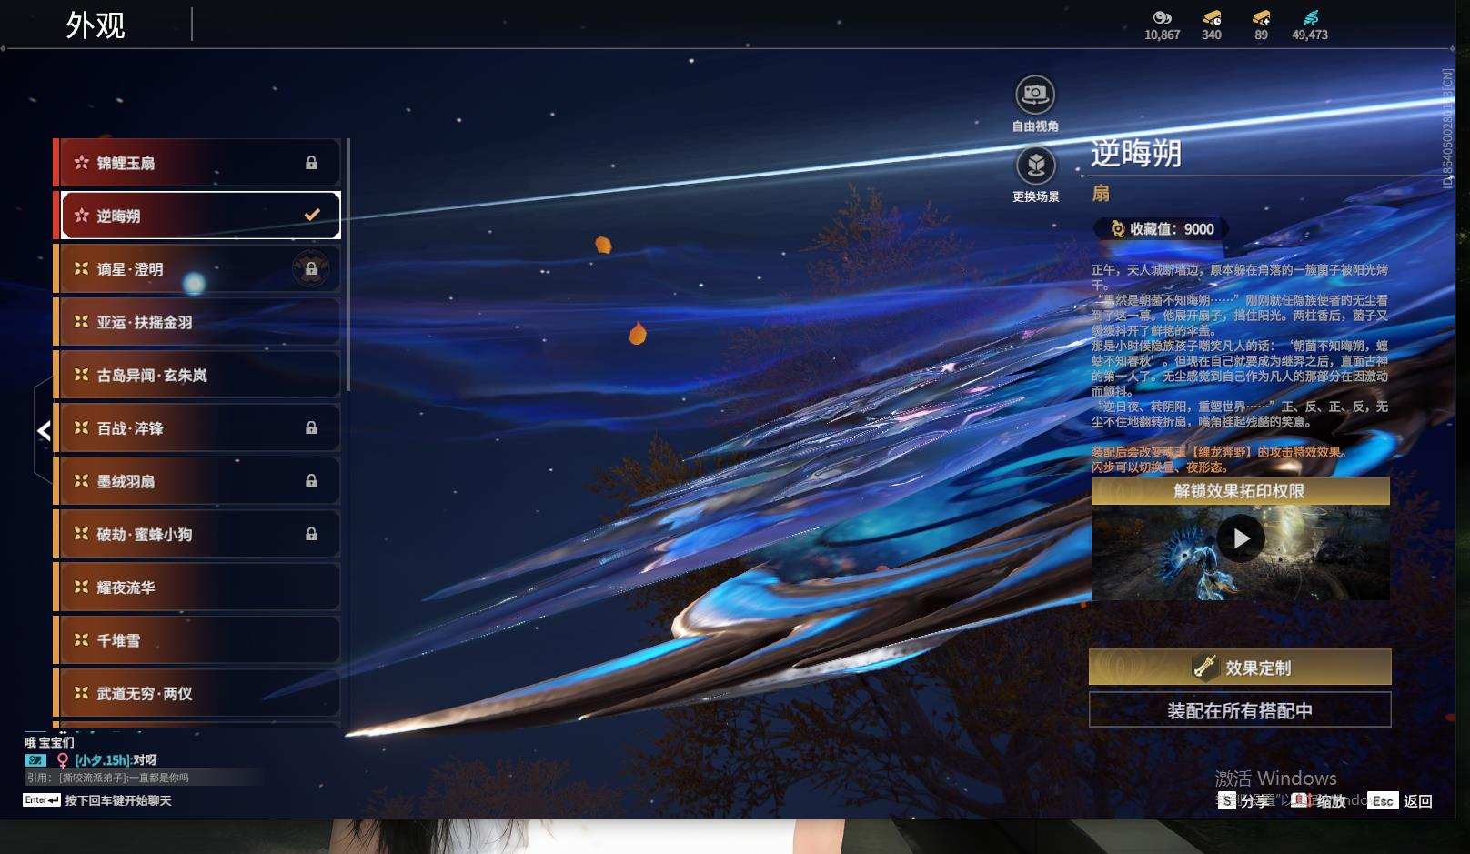This screenshot has height=854, width=1470.
Task: Click the checkmark on the equipped 逆晦朔 row
Action: tap(311, 216)
